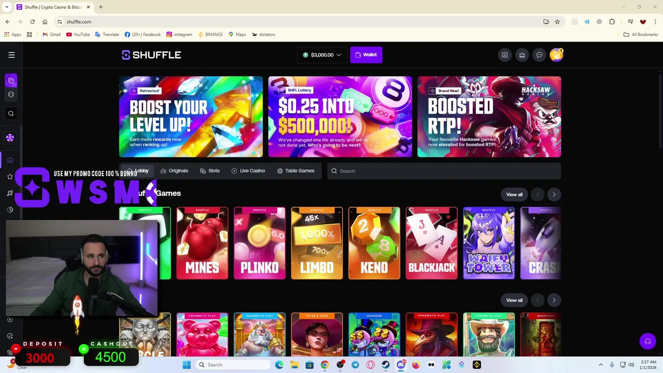Open the $3,000.00 balance dropdown
Screen dimensions: 663x373
[x=322, y=55]
